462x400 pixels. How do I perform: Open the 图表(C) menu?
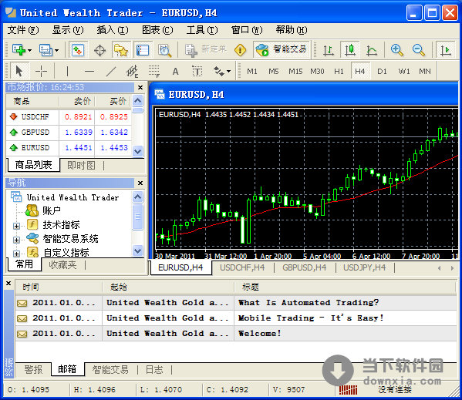click(157, 30)
